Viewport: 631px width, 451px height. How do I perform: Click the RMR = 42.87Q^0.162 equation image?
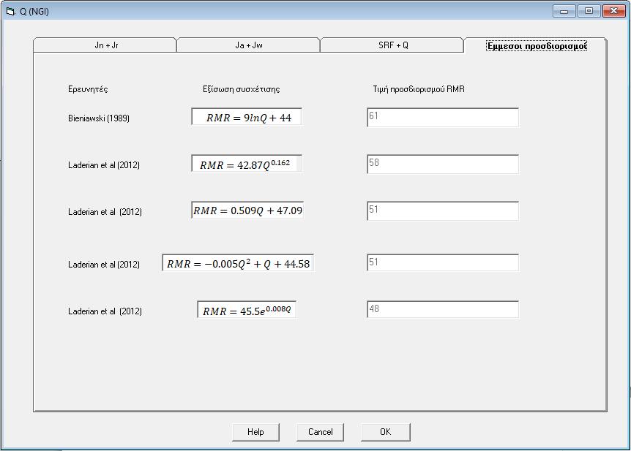point(247,164)
